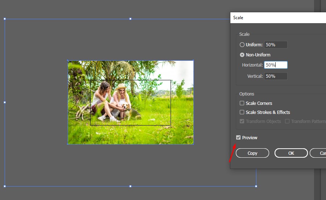326x200 pixels.
Task: Select the Uniform scale radio button
Action: click(242, 44)
